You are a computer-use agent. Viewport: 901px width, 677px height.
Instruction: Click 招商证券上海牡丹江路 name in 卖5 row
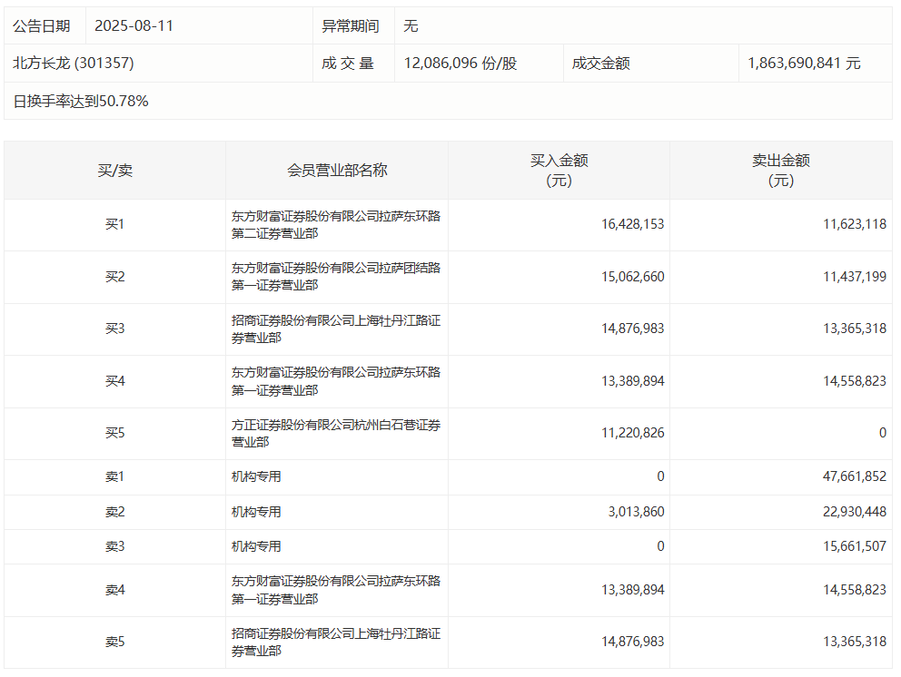tap(336, 642)
